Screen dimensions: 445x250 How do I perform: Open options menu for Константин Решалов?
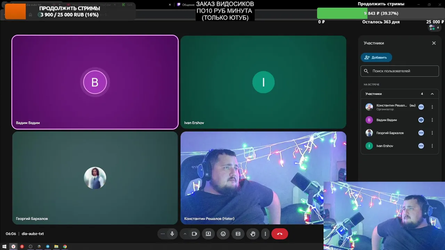coord(432,107)
